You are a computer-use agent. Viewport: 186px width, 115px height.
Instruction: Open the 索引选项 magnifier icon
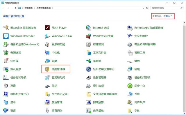click(x=88, y=86)
